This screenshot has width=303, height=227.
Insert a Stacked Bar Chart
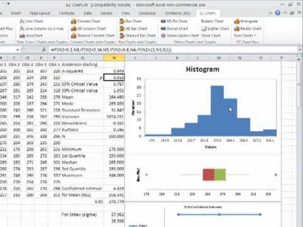[138, 35]
